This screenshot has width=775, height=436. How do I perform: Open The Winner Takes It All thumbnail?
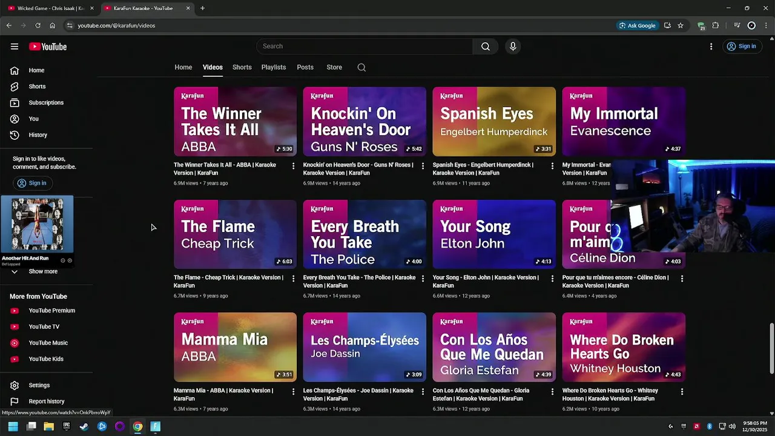pos(235,122)
